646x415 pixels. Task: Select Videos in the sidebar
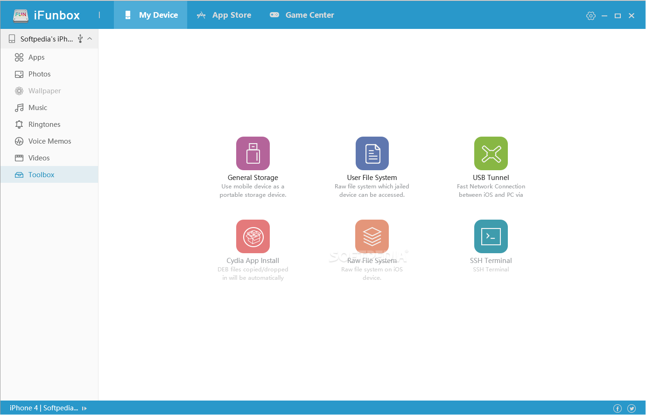tap(49, 158)
